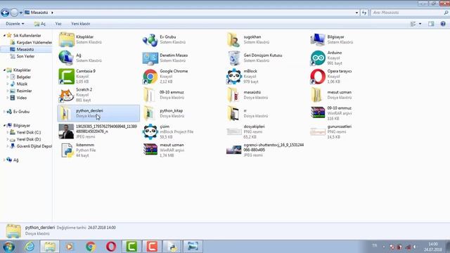
Task: Select the mesut uzman WinRAR archive icon
Action: (x=150, y=150)
